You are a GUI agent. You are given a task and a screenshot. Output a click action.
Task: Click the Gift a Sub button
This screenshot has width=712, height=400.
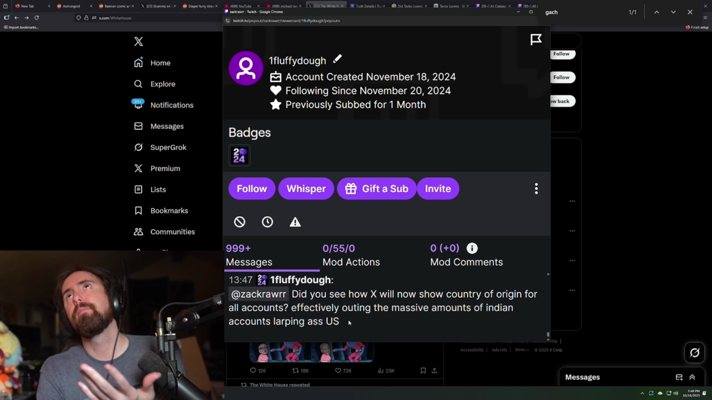(x=377, y=189)
